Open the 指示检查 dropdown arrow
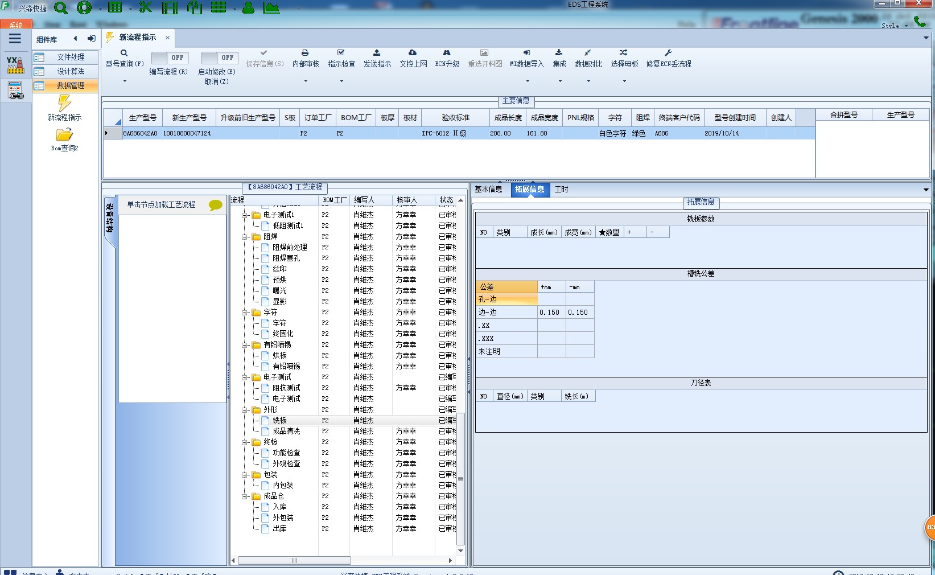Viewport: 935px width, 575px height. click(x=341, y=81)
